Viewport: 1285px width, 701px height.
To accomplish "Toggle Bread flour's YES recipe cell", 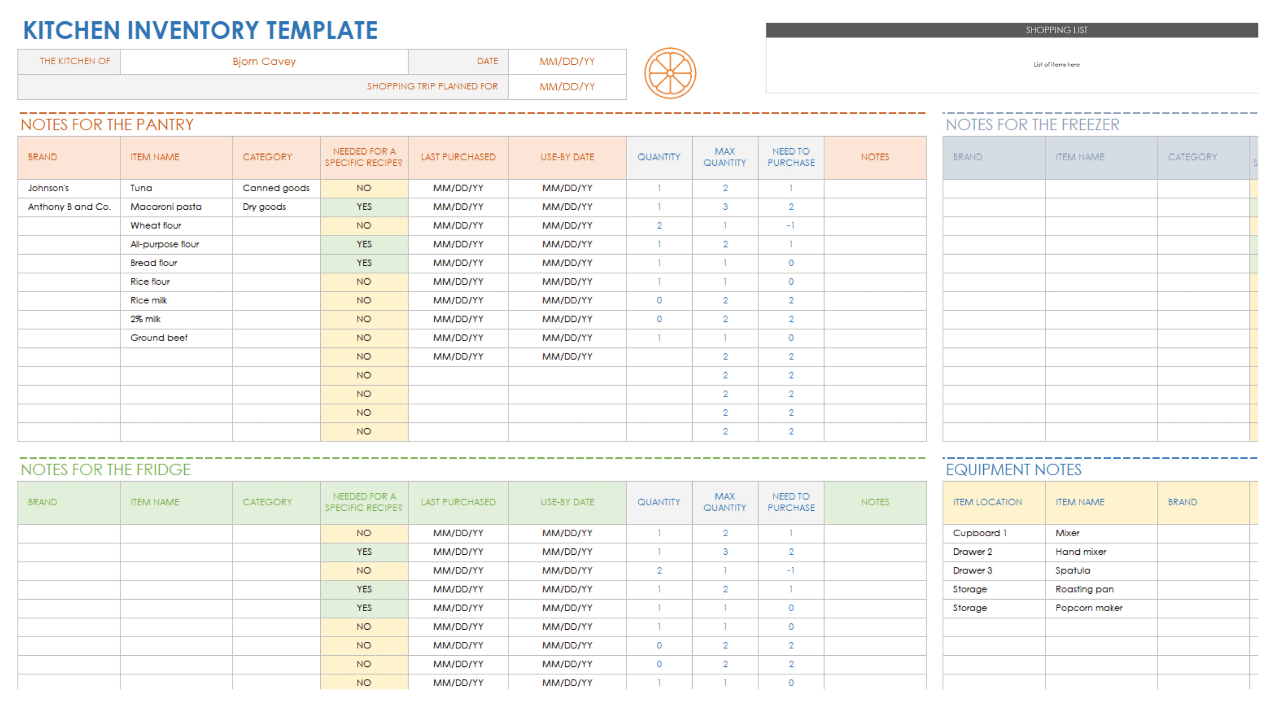I will pyautogui.click(x=363, y=263).
